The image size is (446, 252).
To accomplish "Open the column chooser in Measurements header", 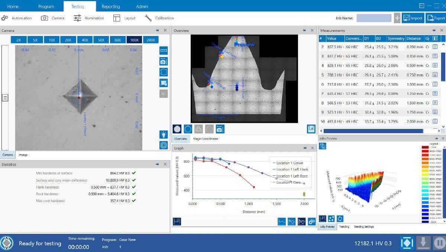I will (435, 39).
